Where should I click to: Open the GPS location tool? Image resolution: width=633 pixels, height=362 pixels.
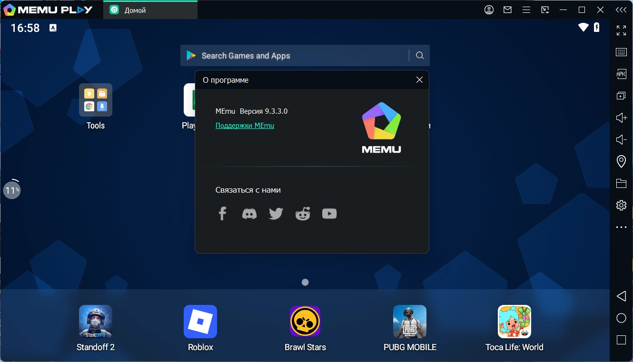coord(621,161)
